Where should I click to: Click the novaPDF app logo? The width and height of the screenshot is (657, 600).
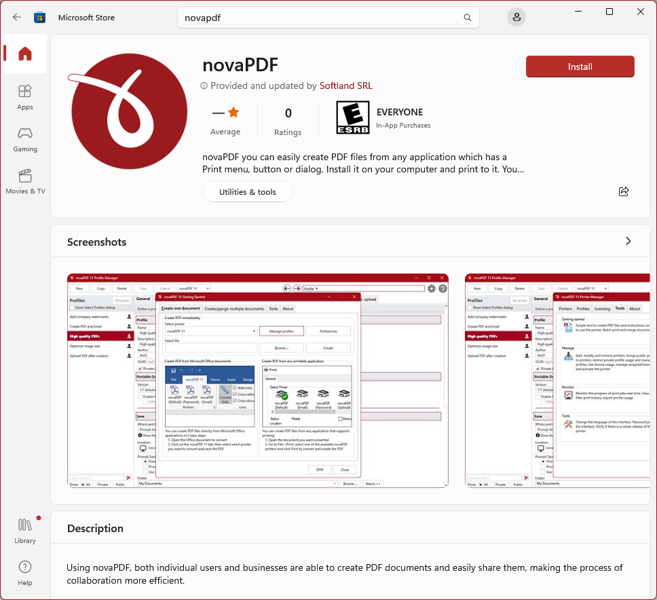click(x=128, y=111)
